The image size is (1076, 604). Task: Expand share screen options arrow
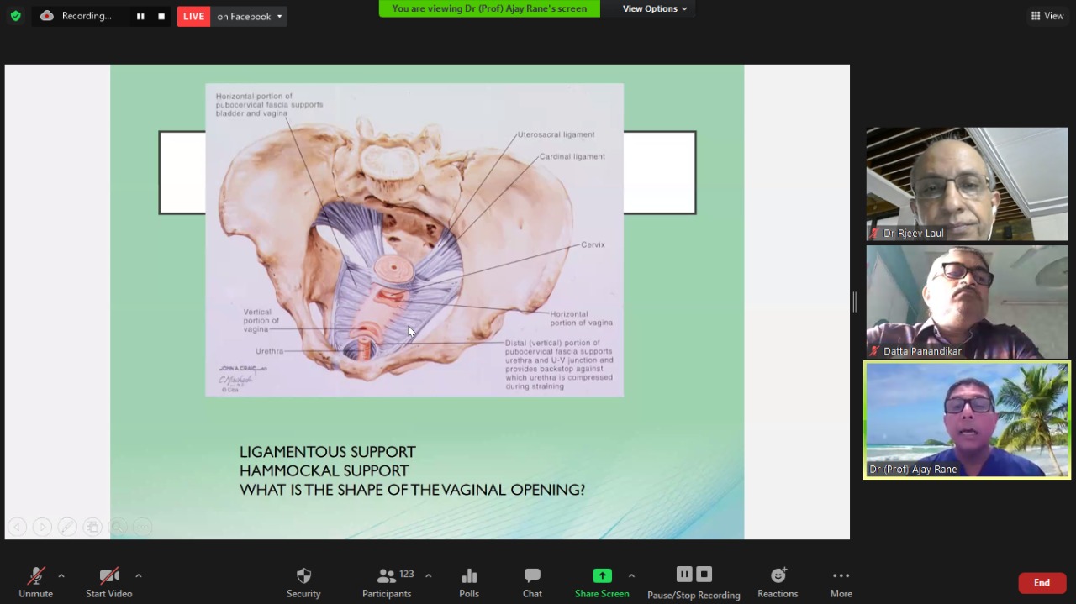pyautogui.click(x=631, y=575)
